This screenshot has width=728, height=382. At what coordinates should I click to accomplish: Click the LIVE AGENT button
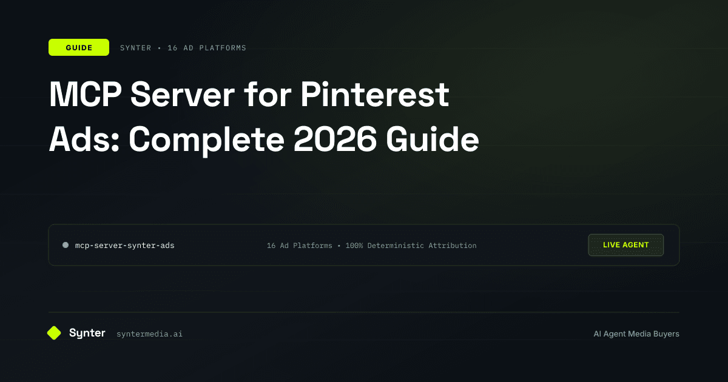point(625,245)
